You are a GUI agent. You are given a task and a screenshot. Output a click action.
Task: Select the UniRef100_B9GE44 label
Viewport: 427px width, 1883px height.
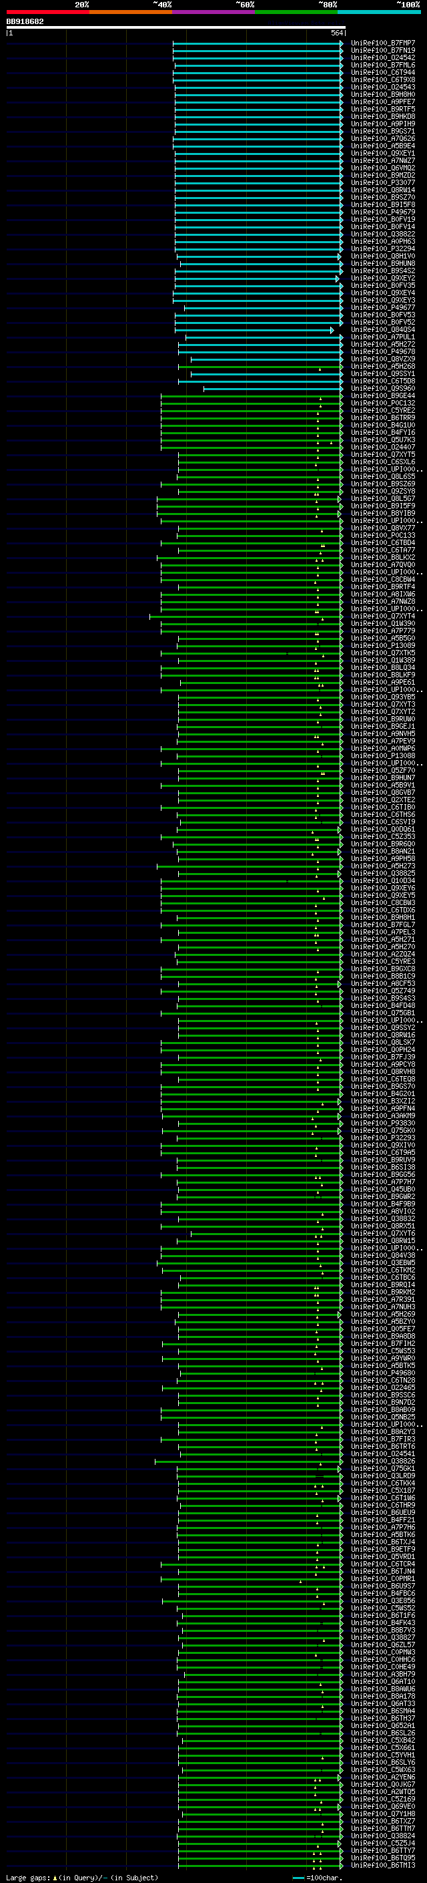tap(383, 396)
